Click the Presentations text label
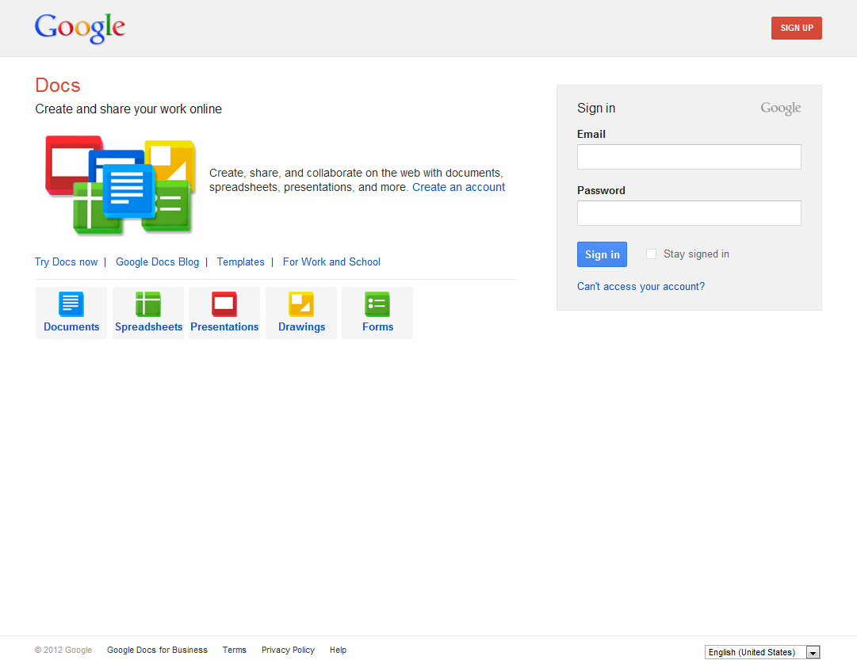Image resolution: width=857 pixels, height=664 pixels. pos(224,326)
